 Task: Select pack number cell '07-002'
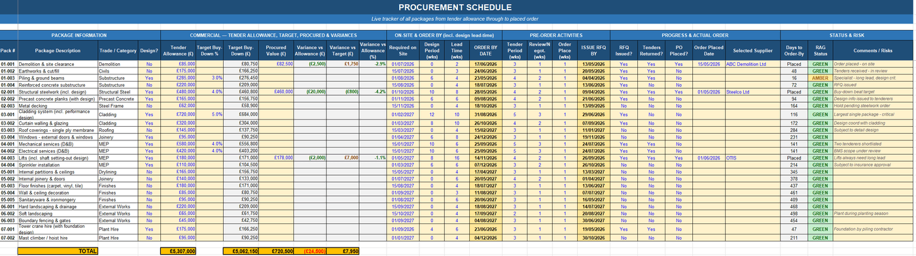tap(8, 238)
